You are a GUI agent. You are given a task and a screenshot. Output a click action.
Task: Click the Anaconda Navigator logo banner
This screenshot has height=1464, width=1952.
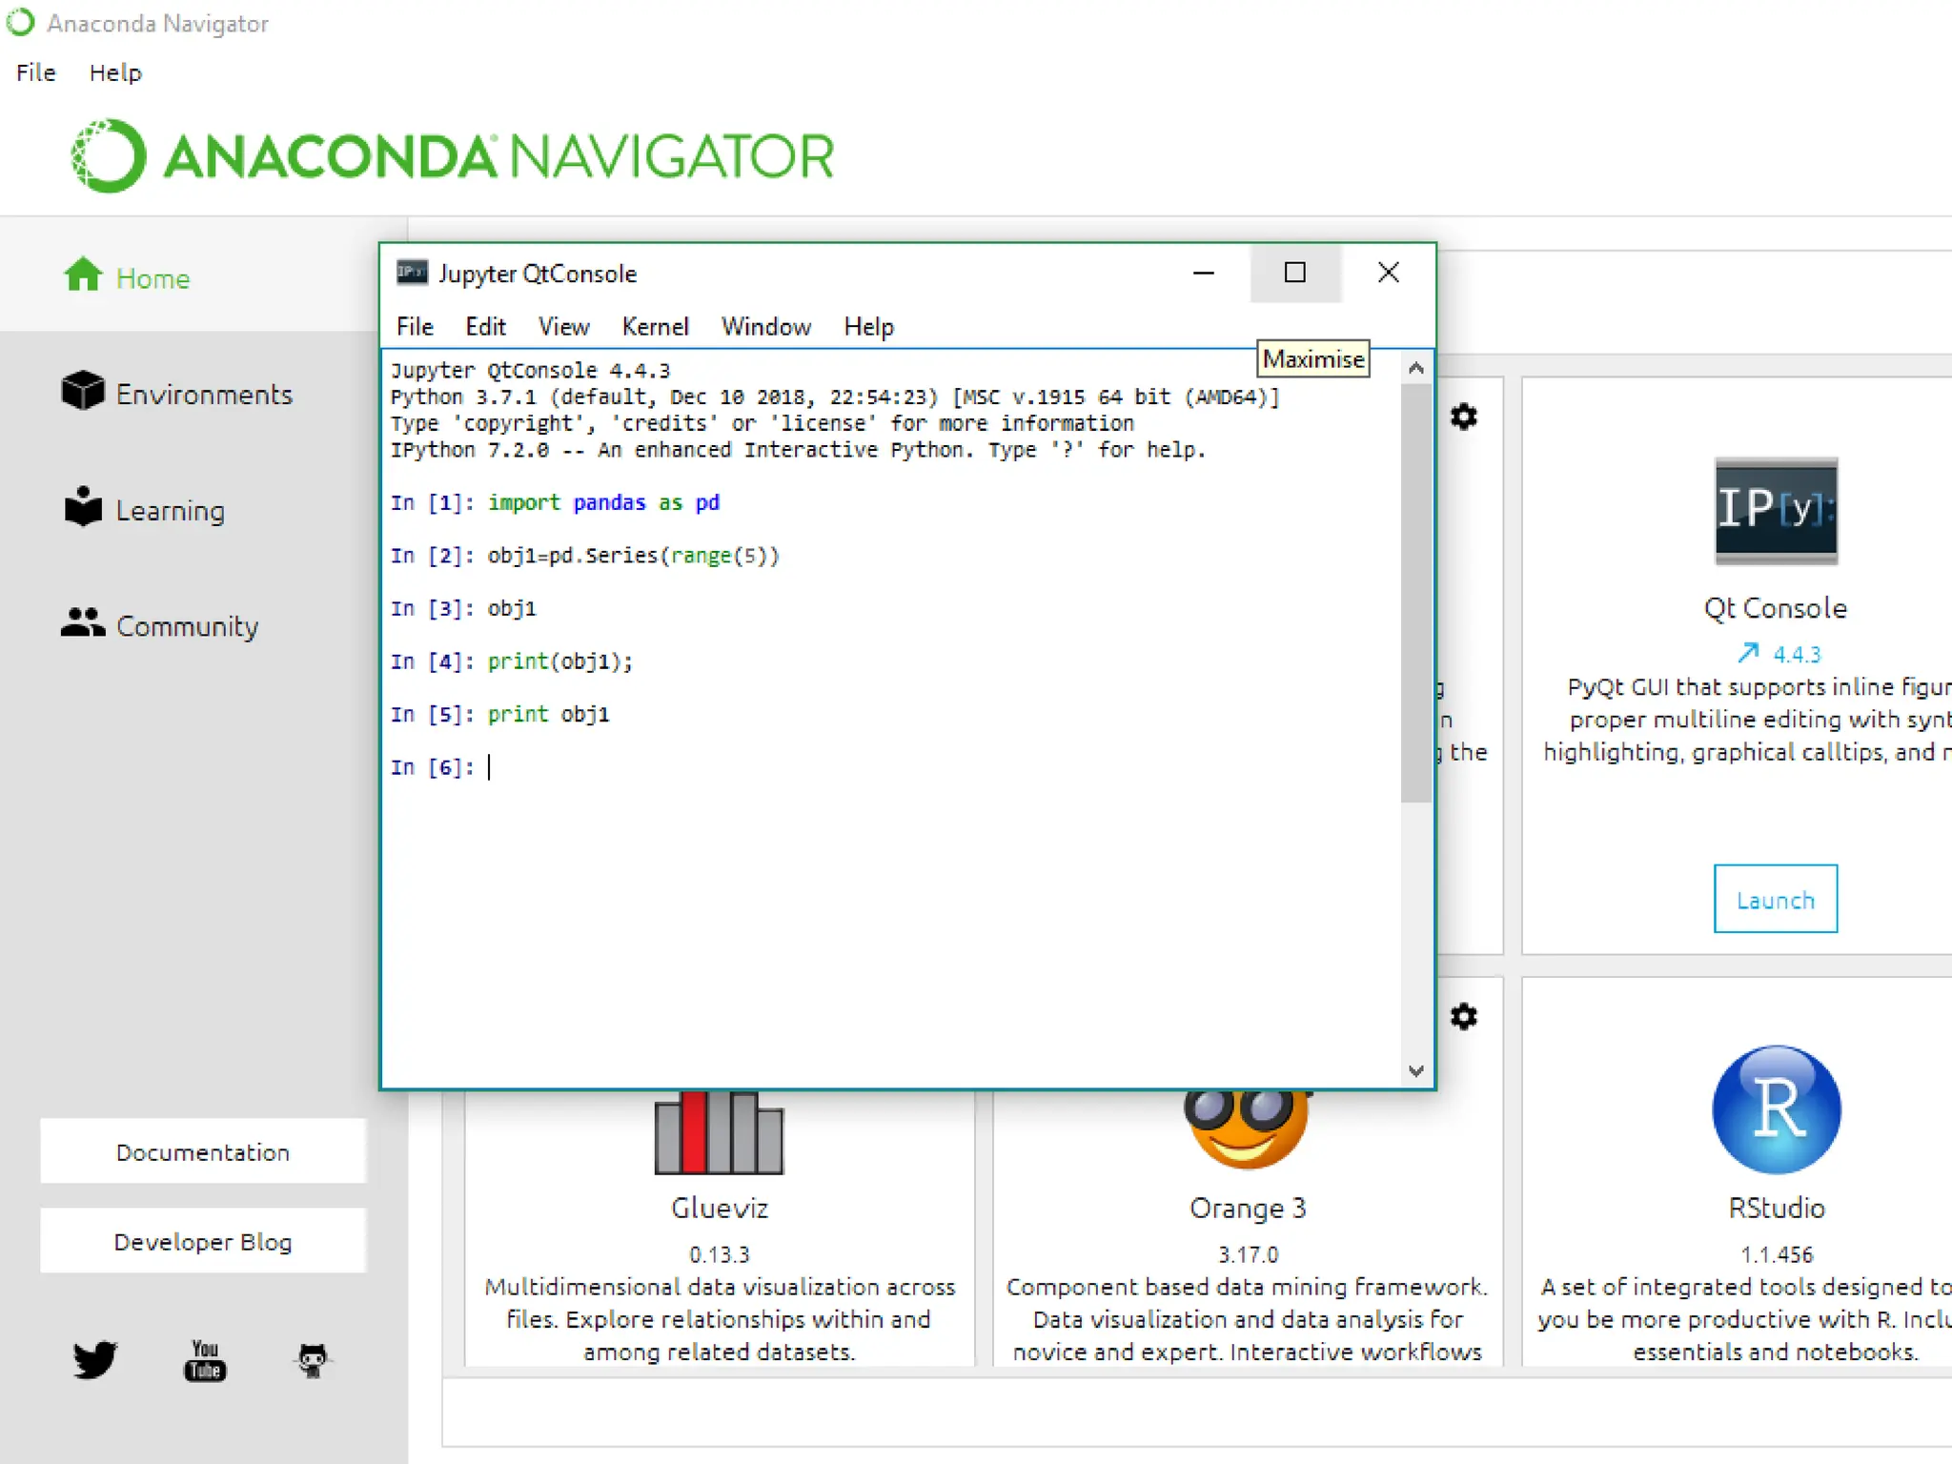[453, 155]
